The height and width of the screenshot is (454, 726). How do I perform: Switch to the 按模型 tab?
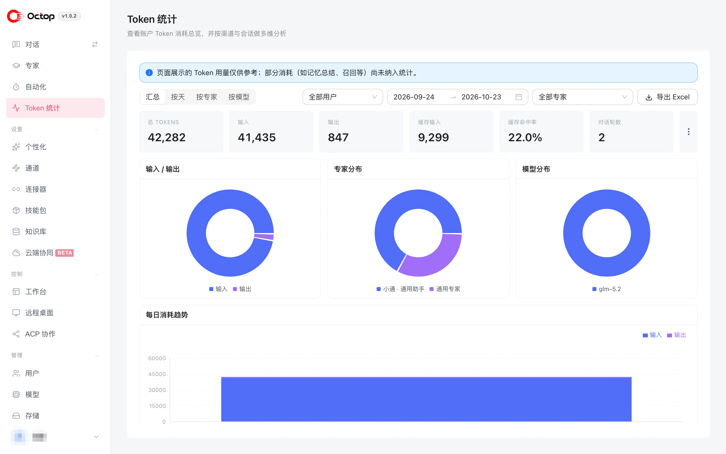click(239, 97)
